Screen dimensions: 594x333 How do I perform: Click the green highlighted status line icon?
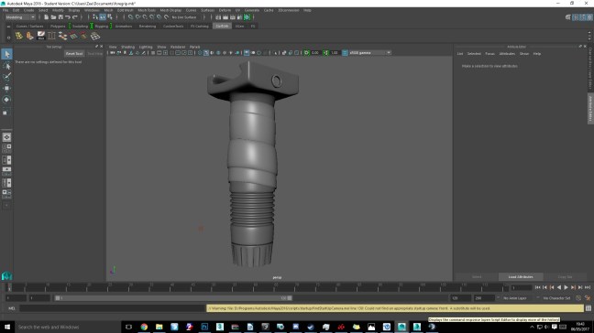pos(247,17)
